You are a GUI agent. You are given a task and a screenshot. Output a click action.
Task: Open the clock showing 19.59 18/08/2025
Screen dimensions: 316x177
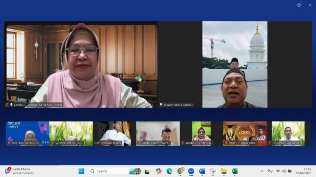[304, 171]
